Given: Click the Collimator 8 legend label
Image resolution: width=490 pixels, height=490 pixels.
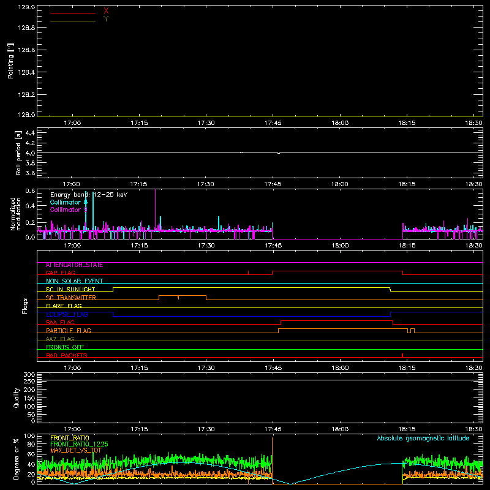Looking at the screenshot, I should [x=69, y=202].
